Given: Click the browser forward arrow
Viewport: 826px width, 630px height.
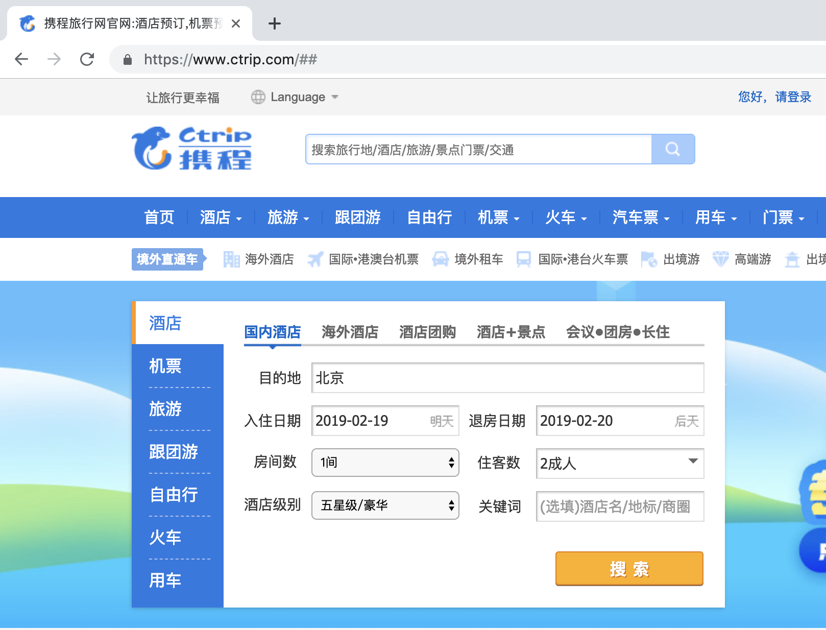Looking at the screenshot, I should coord(54,59).
